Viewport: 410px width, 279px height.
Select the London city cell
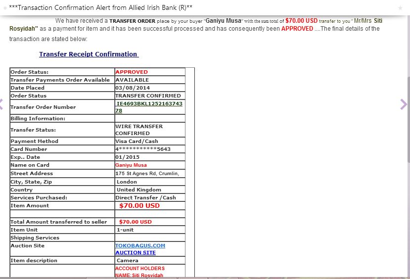pyautogui.click(x=150, y=182)
